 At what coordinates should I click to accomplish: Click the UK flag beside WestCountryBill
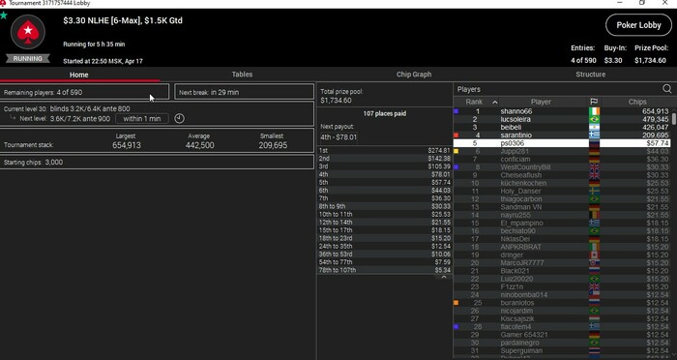point(595,167)
